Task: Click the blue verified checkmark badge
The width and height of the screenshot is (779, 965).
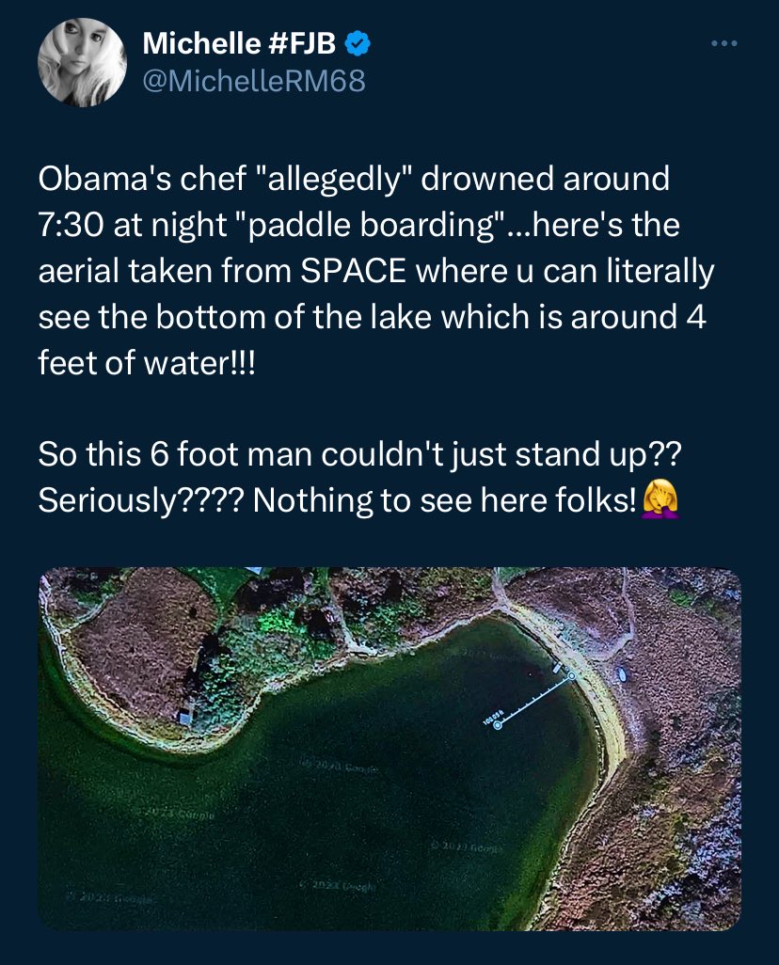Action: pos(358,42)
